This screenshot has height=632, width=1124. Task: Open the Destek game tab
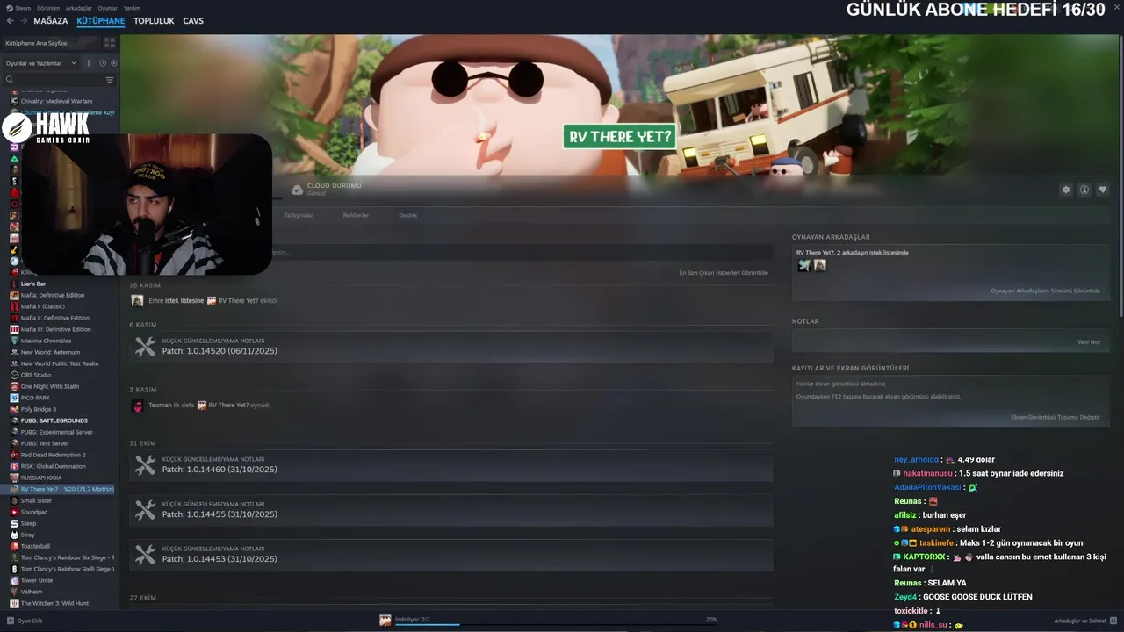(408, 215)
